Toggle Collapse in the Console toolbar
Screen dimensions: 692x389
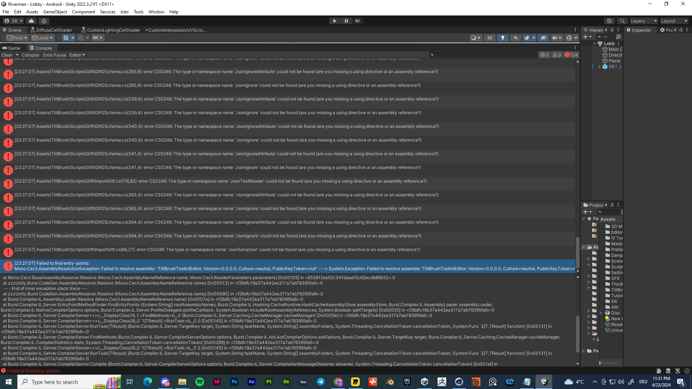point(30,55)
